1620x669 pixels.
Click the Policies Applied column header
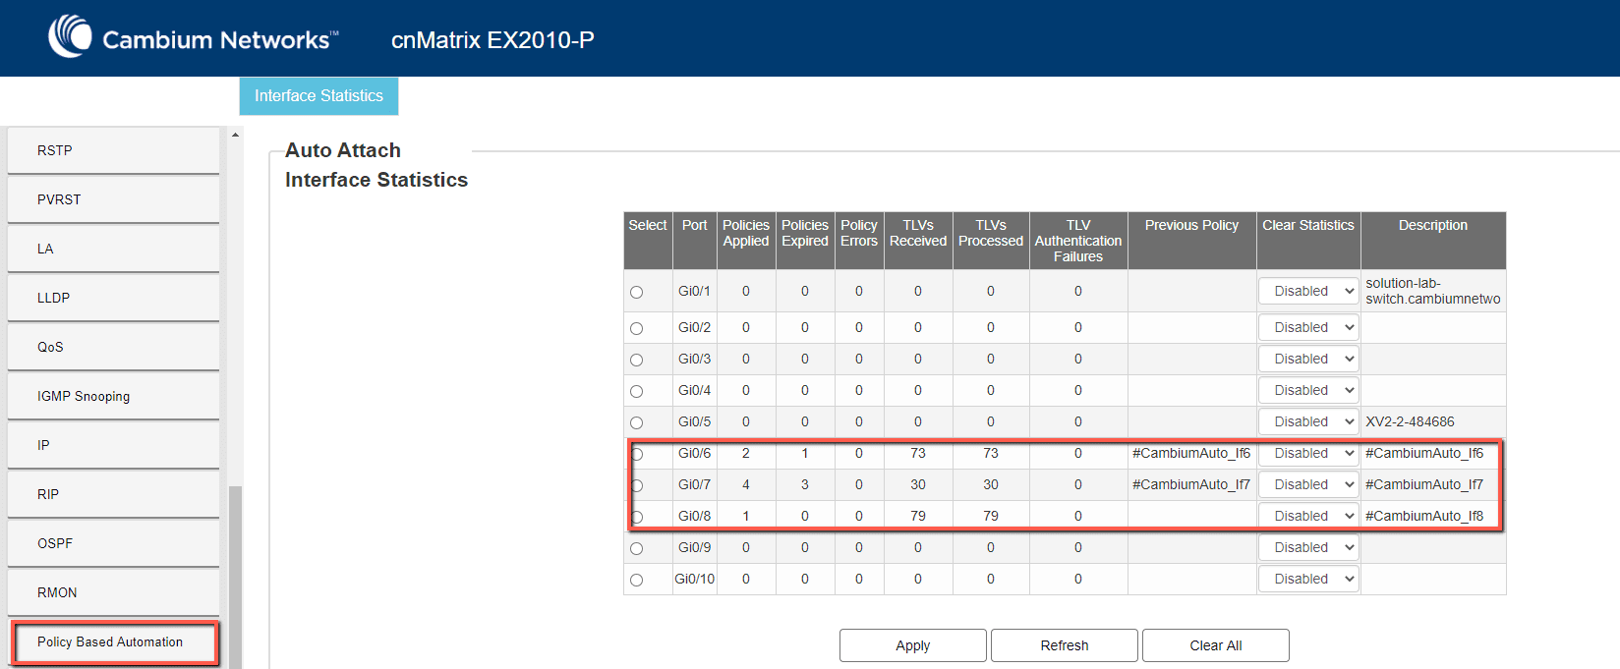pyautogui.click(x=746, y=241)
